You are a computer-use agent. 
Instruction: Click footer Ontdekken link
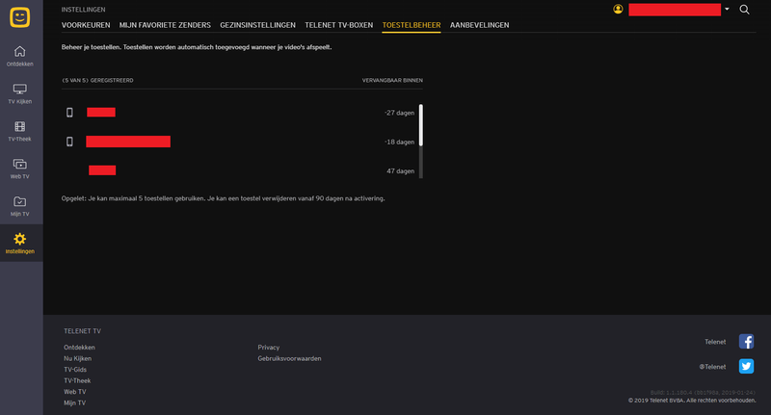79,348
